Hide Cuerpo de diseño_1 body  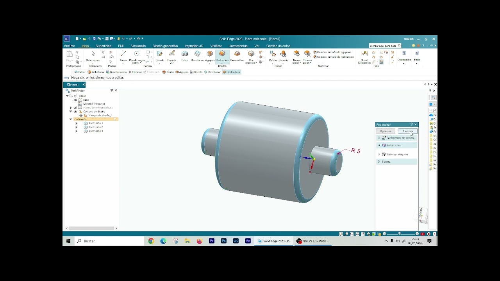pyautogui.click(x=81, y=116)
